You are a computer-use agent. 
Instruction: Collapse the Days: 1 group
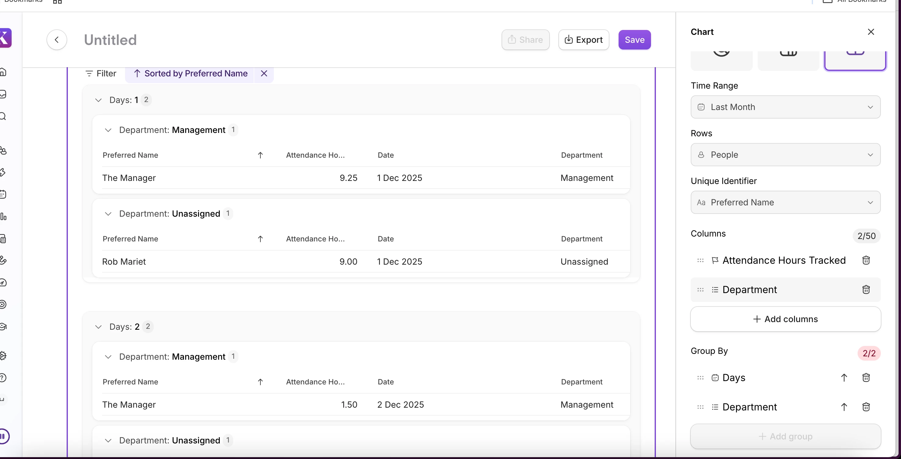coord(98,100)
